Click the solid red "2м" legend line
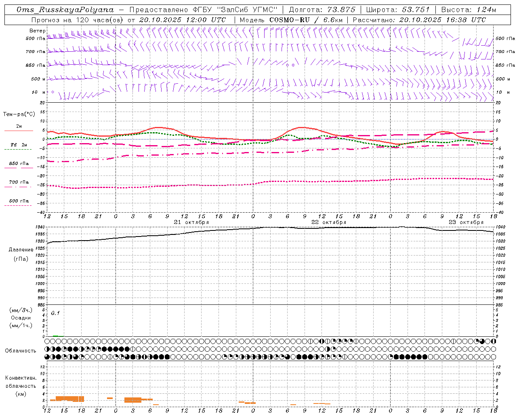This screenshot has width=517, height=414. click(19, 131)
